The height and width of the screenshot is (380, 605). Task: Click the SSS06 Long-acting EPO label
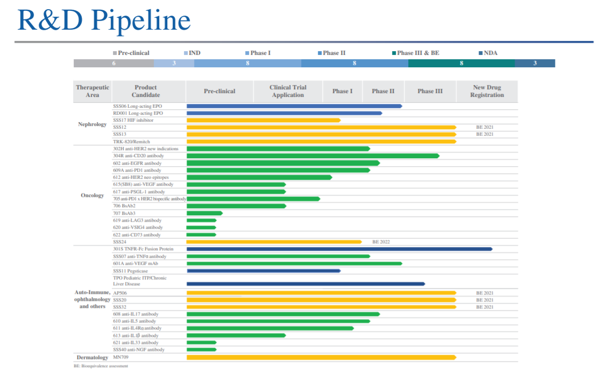click(x=137, y=106)
